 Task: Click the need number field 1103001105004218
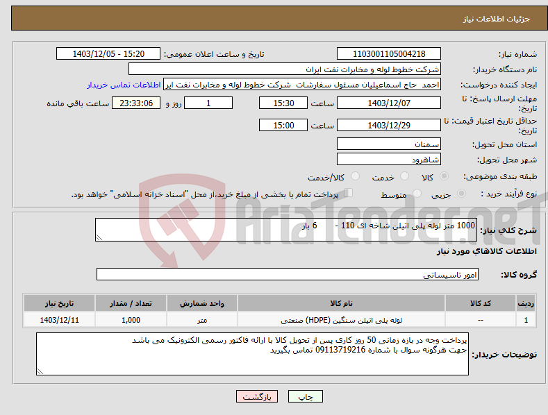[x=389, y=54]
